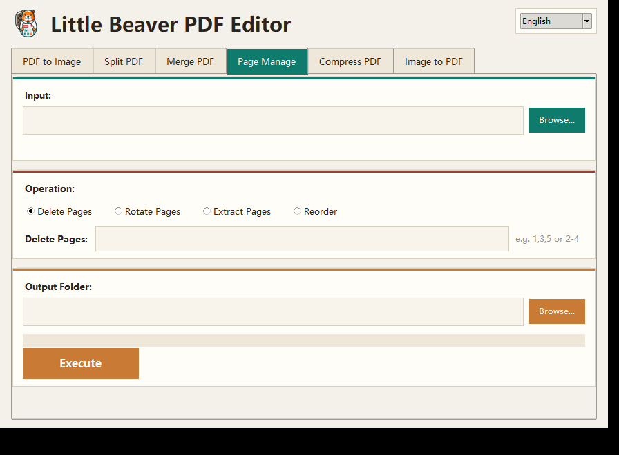Open the Image to PDF tab
This screenshot has width=619, height=455.
433,61
